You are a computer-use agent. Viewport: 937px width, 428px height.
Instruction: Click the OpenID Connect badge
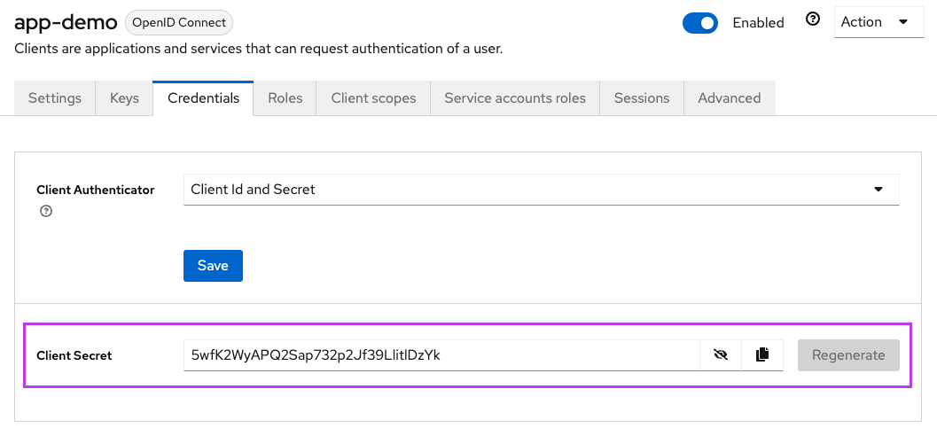179,22
